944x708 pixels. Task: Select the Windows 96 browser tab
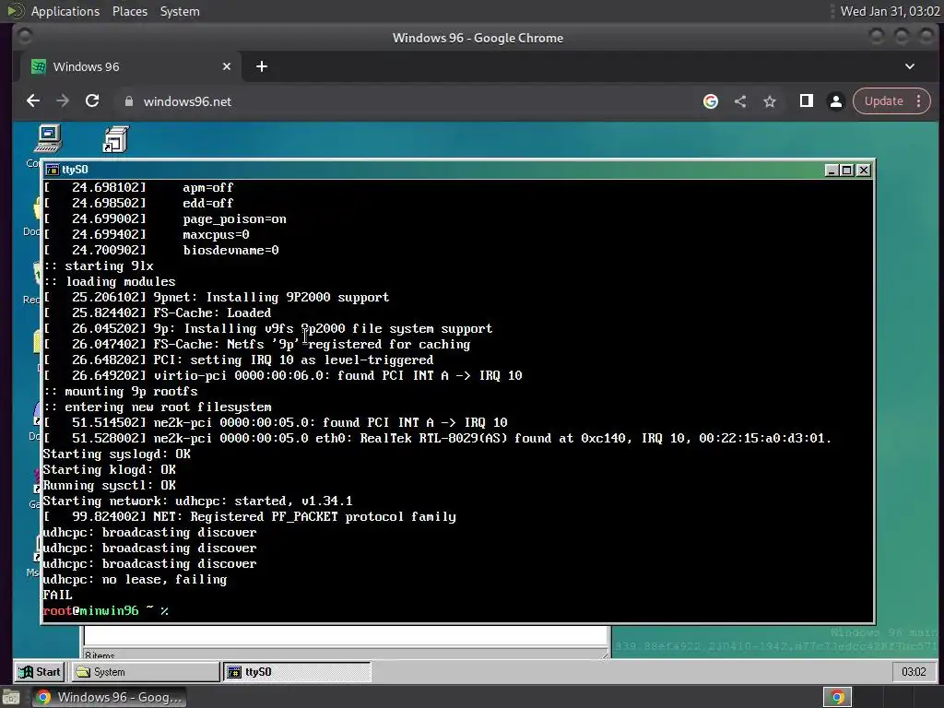131,66
